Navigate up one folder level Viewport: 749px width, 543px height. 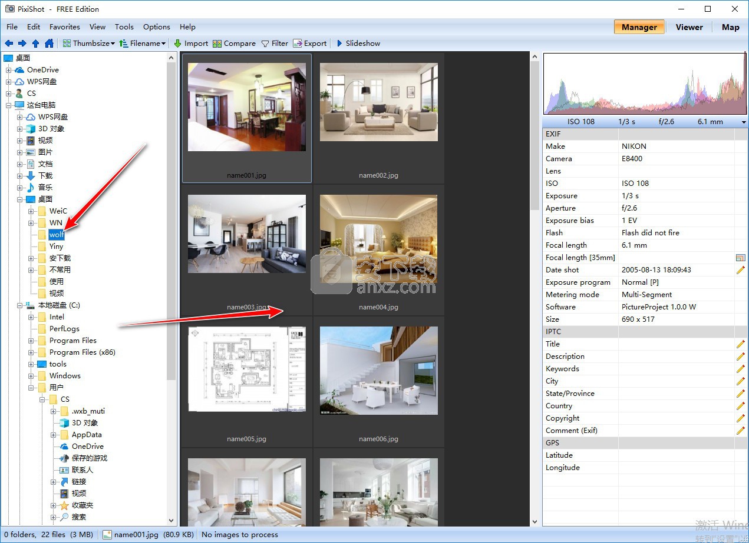tap(36, 44)
